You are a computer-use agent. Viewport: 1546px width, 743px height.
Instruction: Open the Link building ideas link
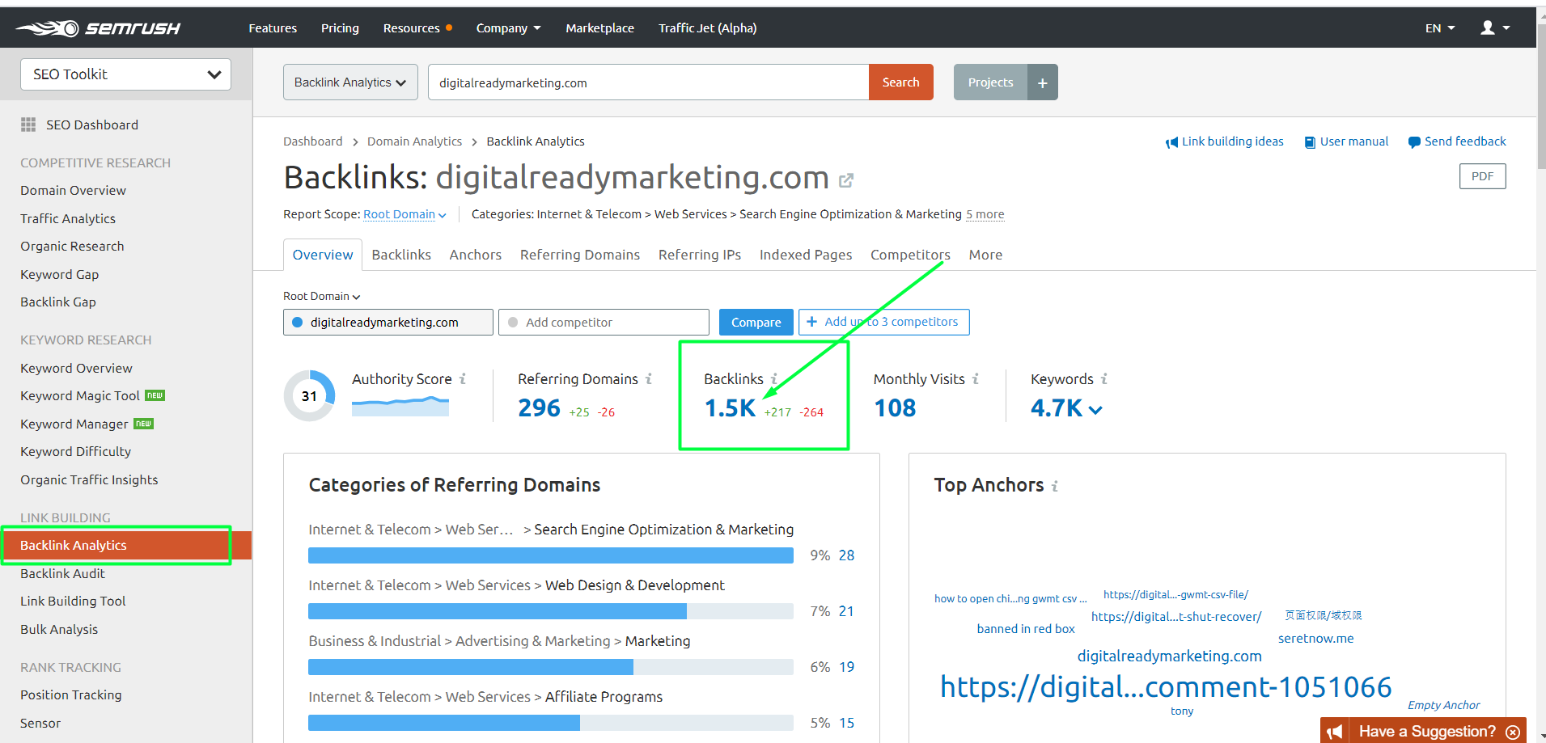click(1225, 141)
